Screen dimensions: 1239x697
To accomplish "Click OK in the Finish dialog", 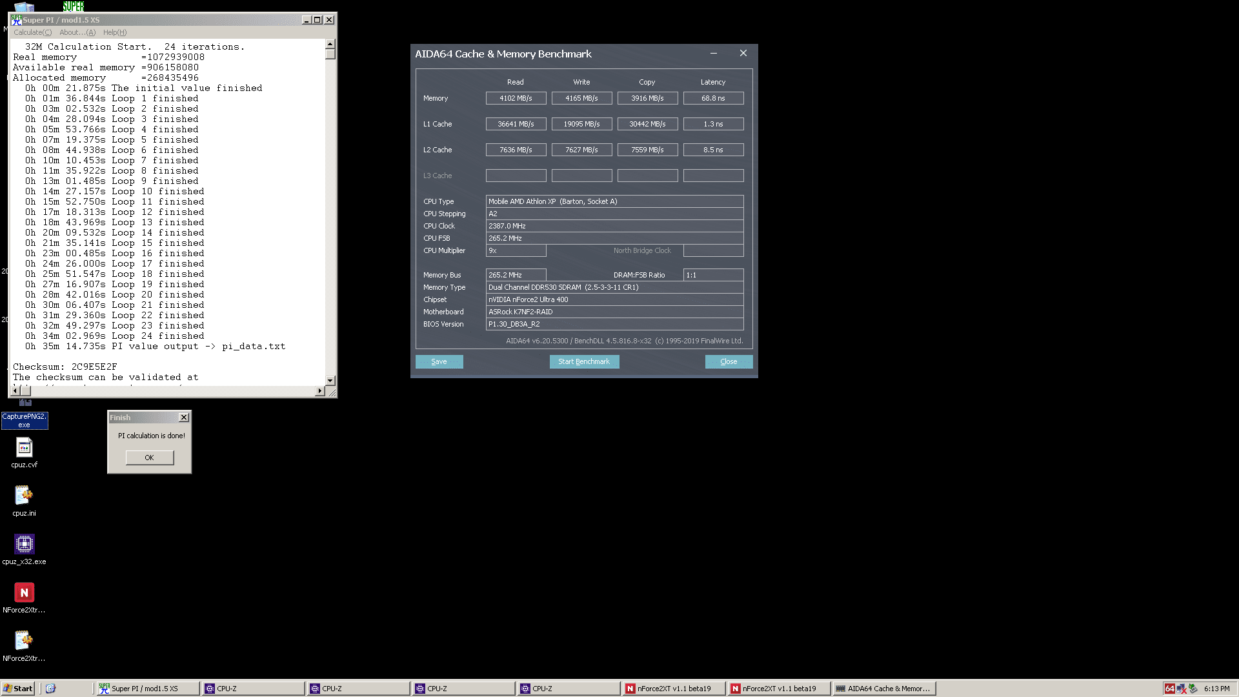I will tap(149, 458).
